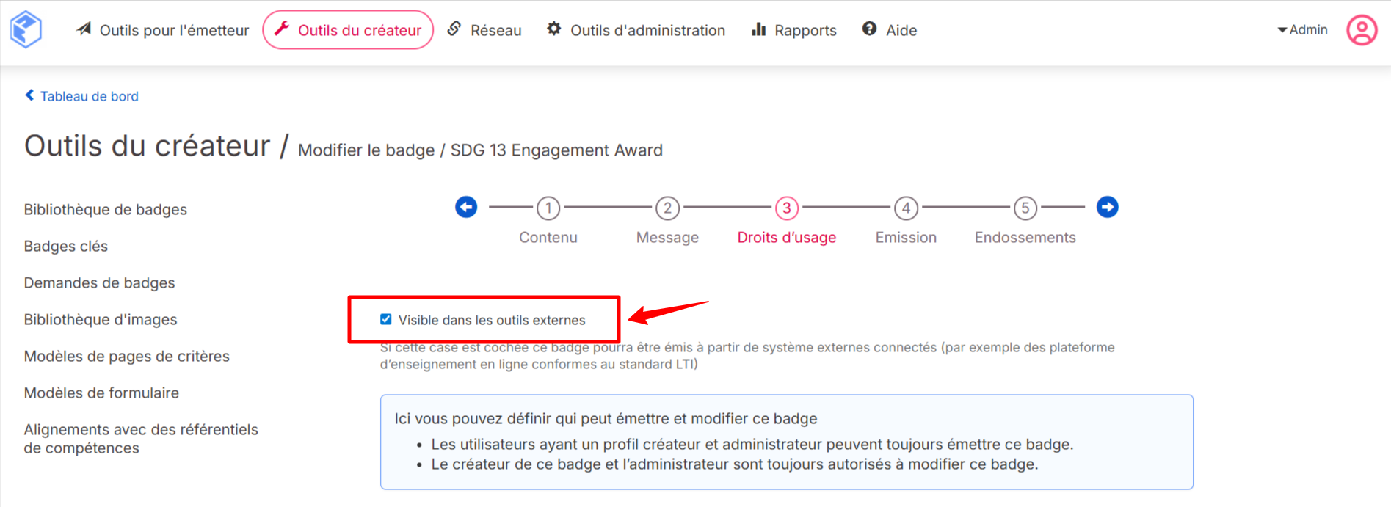Image resolution: width=1391 pixels, height=507 pixels.
Task: Click the bar chart icon for Rapports
Action: coord(759,29)
